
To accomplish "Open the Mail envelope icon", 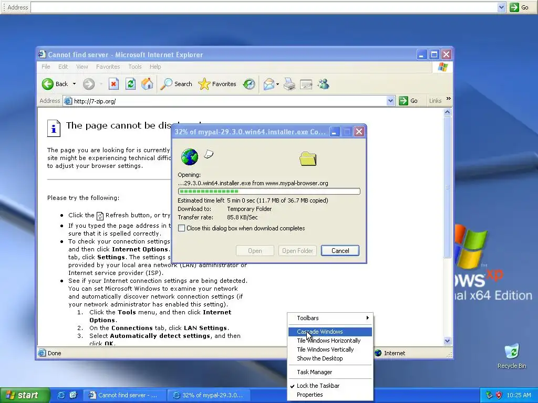I will [268, 84].
